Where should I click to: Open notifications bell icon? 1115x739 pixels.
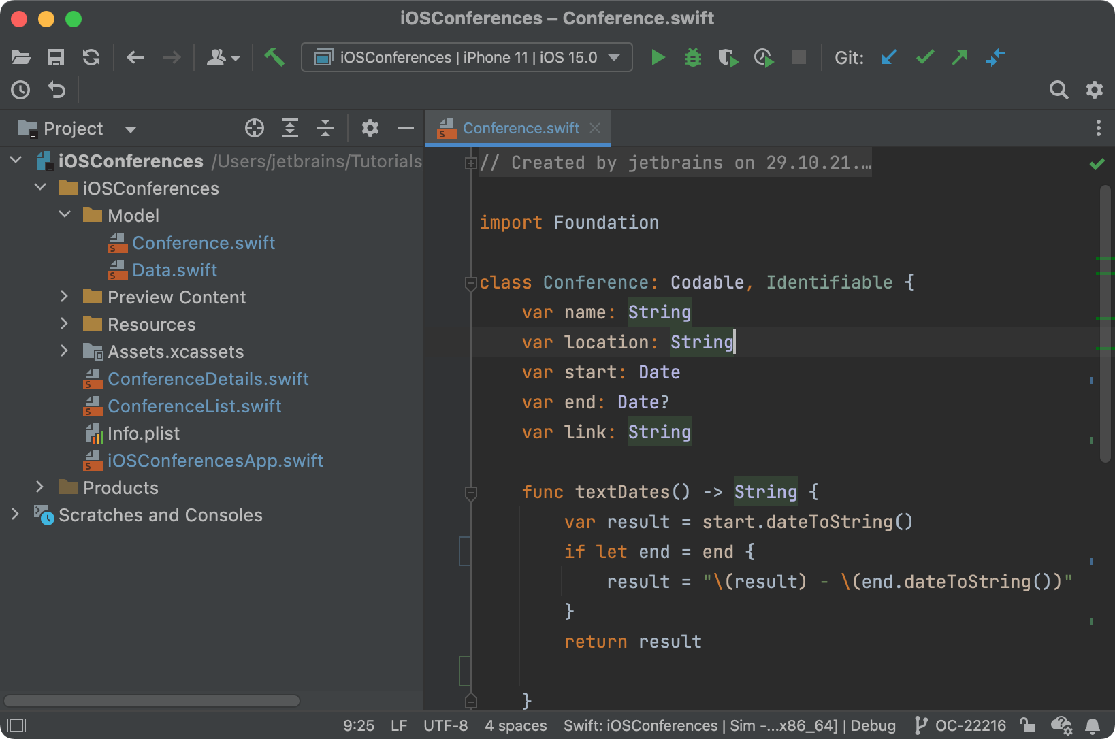[x=1093, y=726]
